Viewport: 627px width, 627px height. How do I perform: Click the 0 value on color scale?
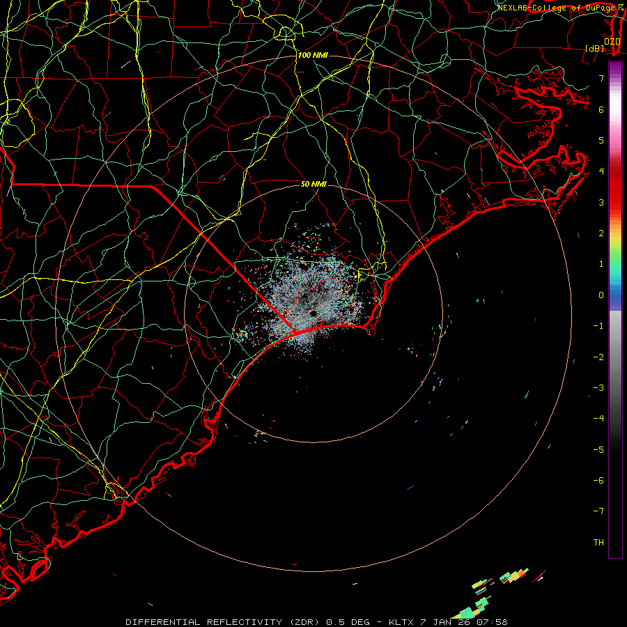[x=601, y=295]
